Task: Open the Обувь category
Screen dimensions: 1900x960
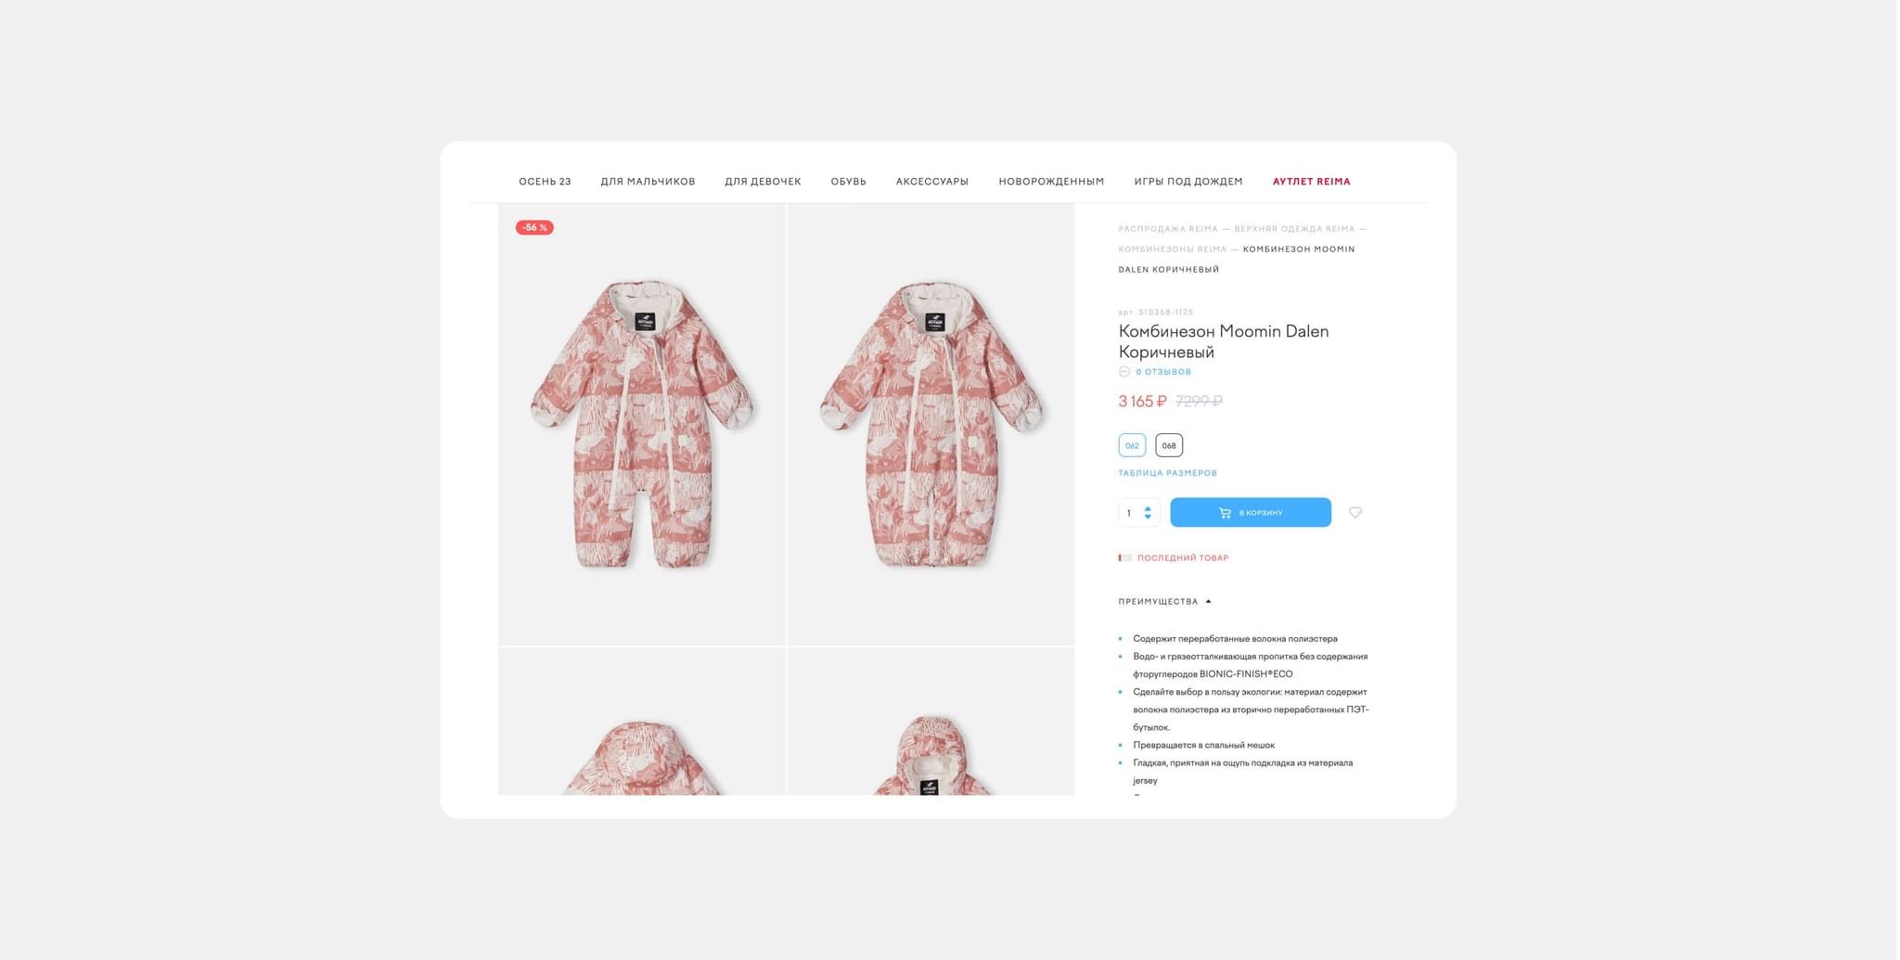Action: [x=848, y=182]
